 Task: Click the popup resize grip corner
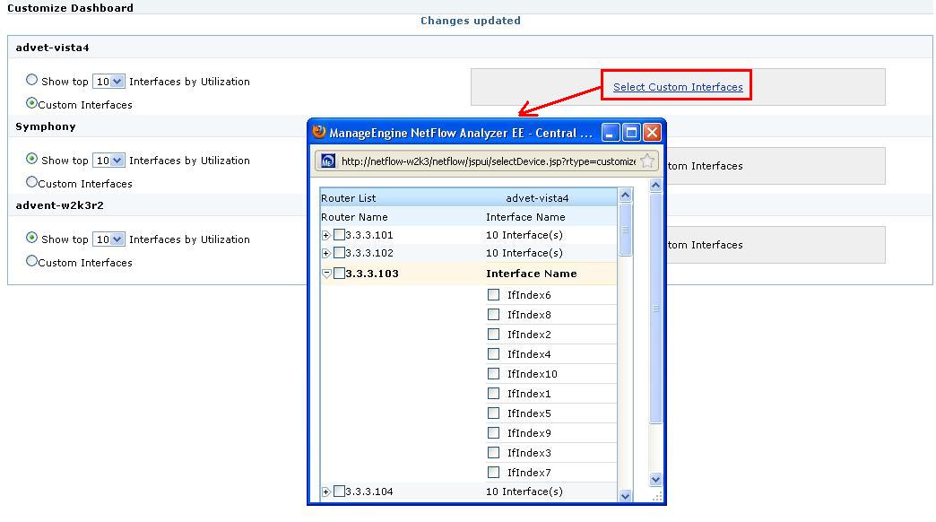pos(656,496)
